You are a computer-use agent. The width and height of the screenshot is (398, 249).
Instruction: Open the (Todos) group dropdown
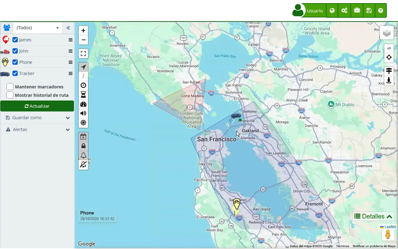click(x=38, y=28)
